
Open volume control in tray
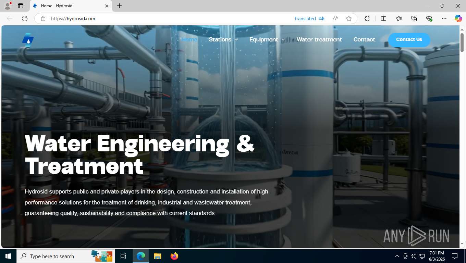414,256
